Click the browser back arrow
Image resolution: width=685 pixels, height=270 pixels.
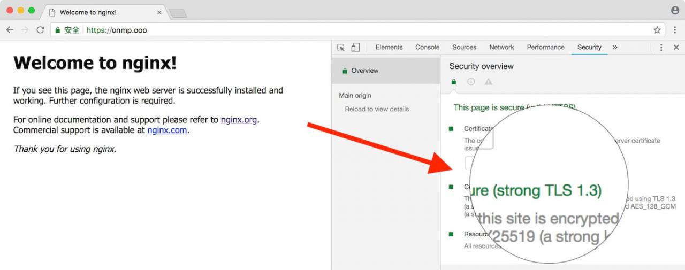pyautogui.click(x=10, y=30)
